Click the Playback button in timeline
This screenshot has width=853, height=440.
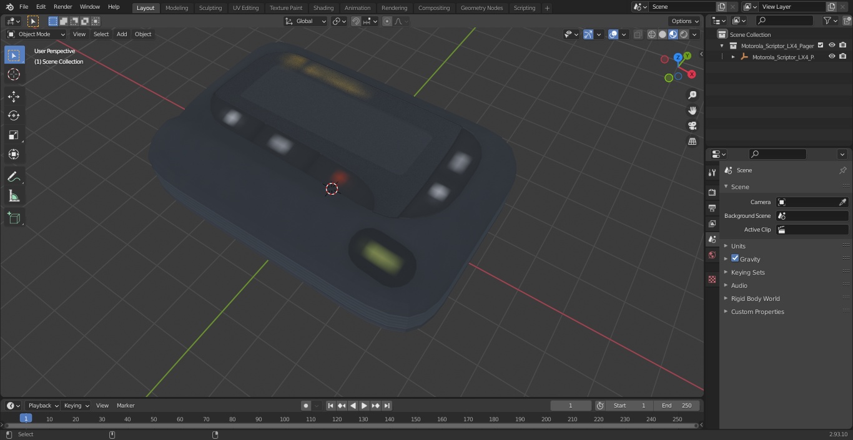coord(42,406)
